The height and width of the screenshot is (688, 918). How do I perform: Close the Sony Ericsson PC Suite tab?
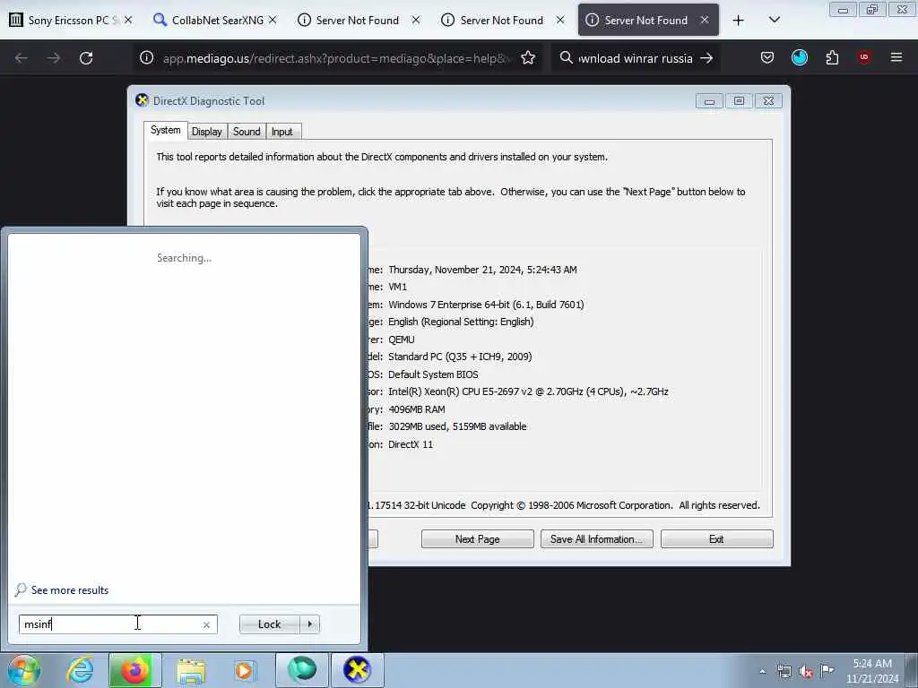coord(128,20)
